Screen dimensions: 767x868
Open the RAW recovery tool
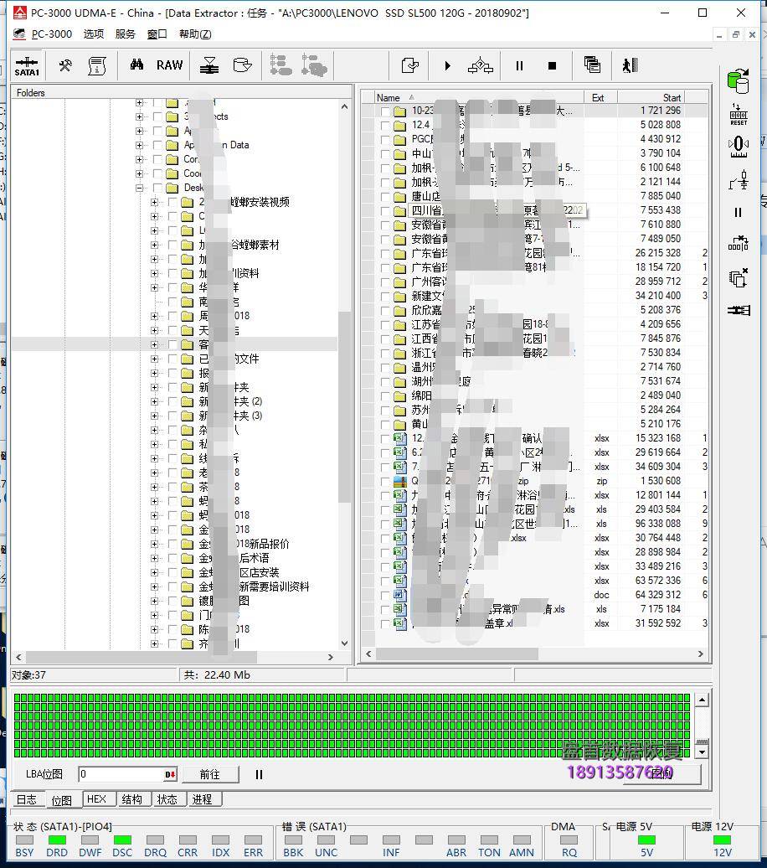[169, 65]
